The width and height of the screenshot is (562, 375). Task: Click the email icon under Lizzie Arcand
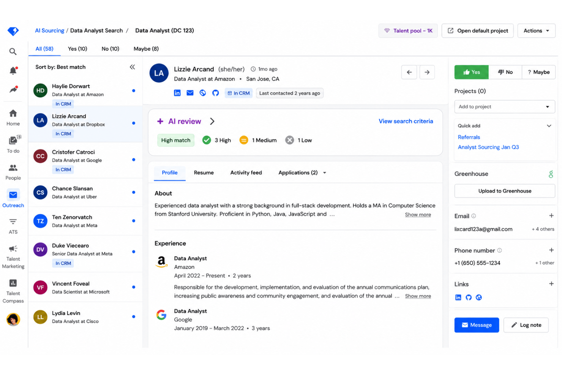[x=190, y=93]
